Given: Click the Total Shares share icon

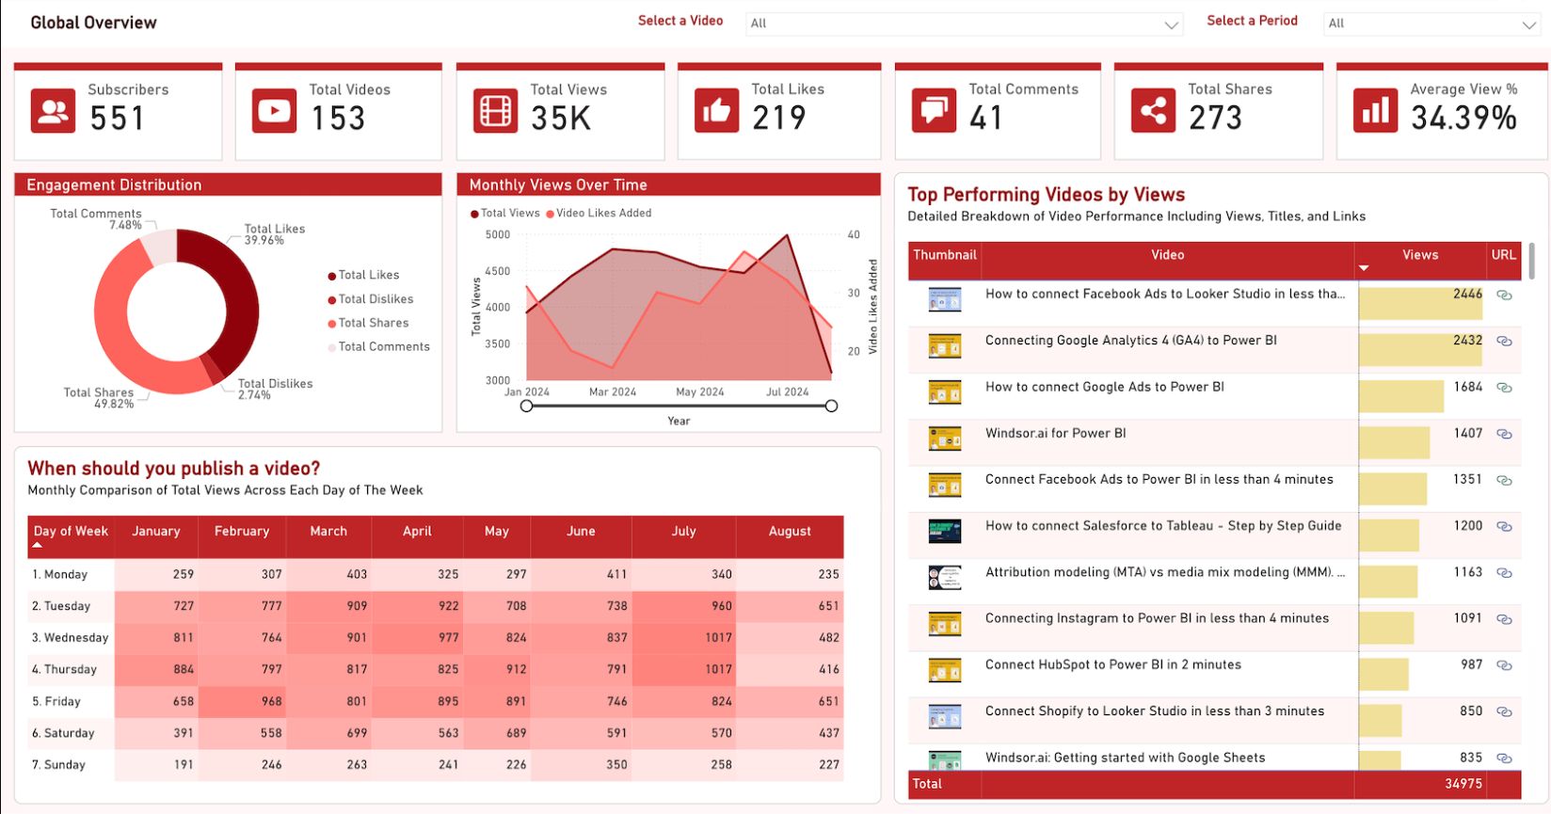Looking at the screenshot, I should pyautogui.click(x=1153, y=111).
